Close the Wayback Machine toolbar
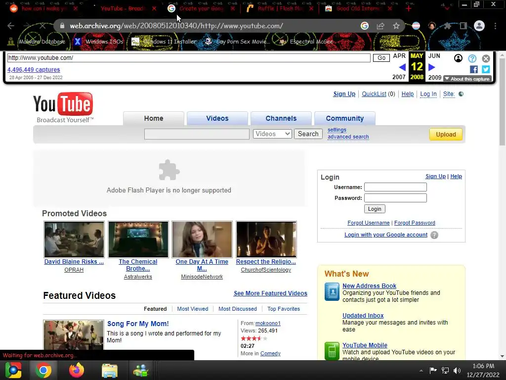 coord(486,58)
